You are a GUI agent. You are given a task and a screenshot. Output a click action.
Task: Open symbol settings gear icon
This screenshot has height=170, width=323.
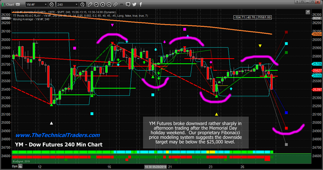click(x=52, y=4)
